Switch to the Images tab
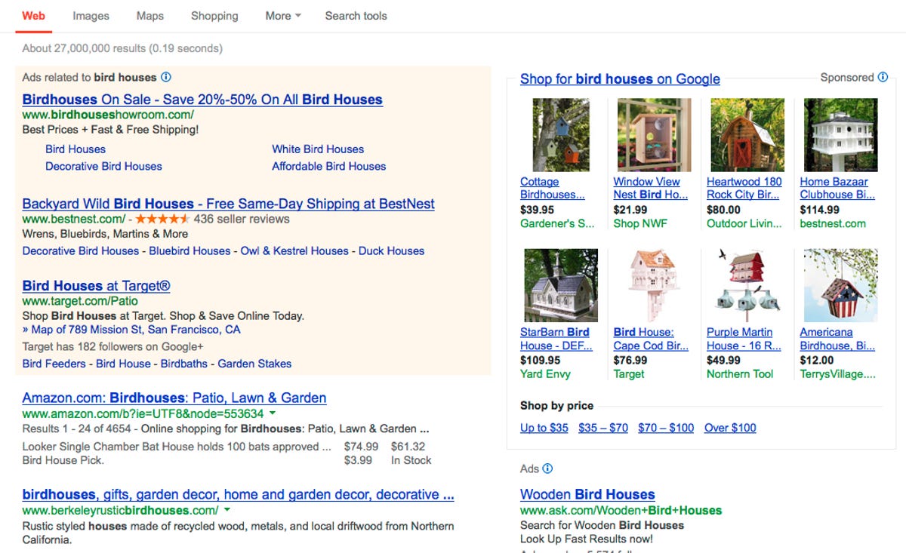Image resolution: width=906 pixels, height=553 pixels. [91, 15]
